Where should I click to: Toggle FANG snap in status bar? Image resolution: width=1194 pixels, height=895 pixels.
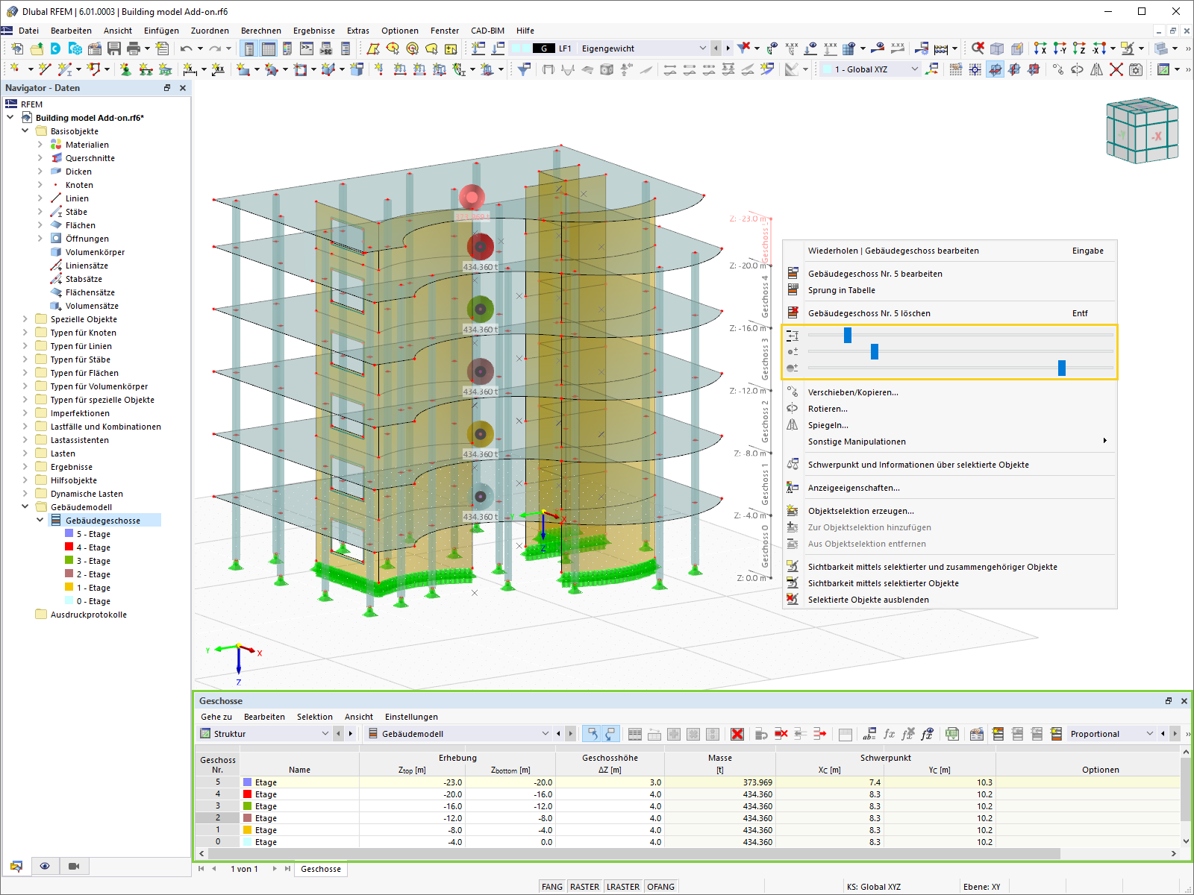coord(552,887)
